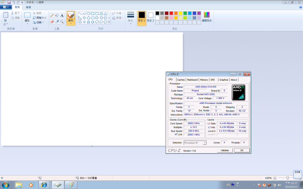
Task: Select the Pencil tool in Paint
Action: click(x=52, y=15)
